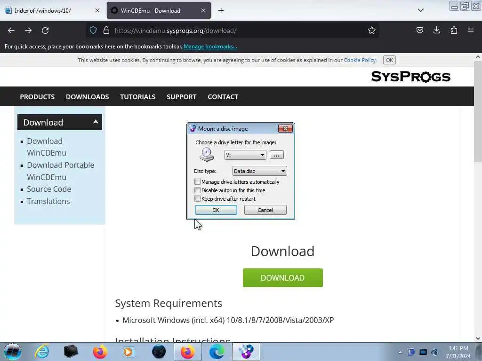Click the browser forward arrow
Image resolution: width=482 pixels, height=361 pixels.
pos(28,31)
